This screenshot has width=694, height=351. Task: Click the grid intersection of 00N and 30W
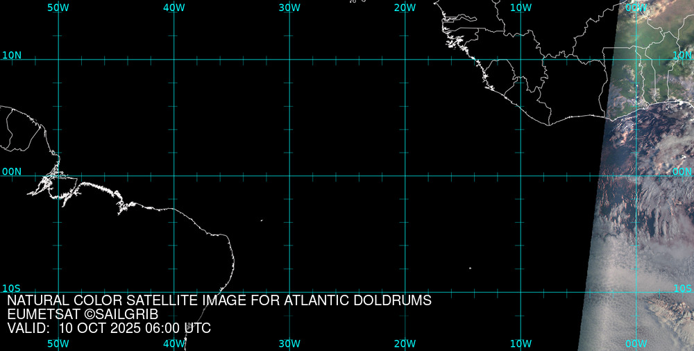click(289, 175)
